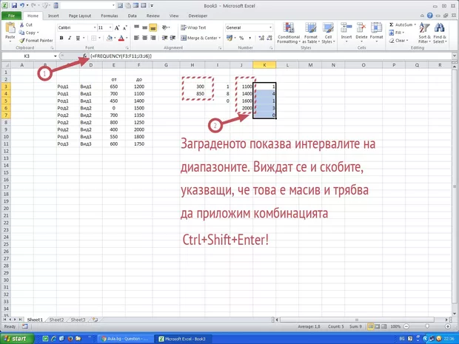Click the Paste icon
459x344 pixels.
tap(10, 27)
